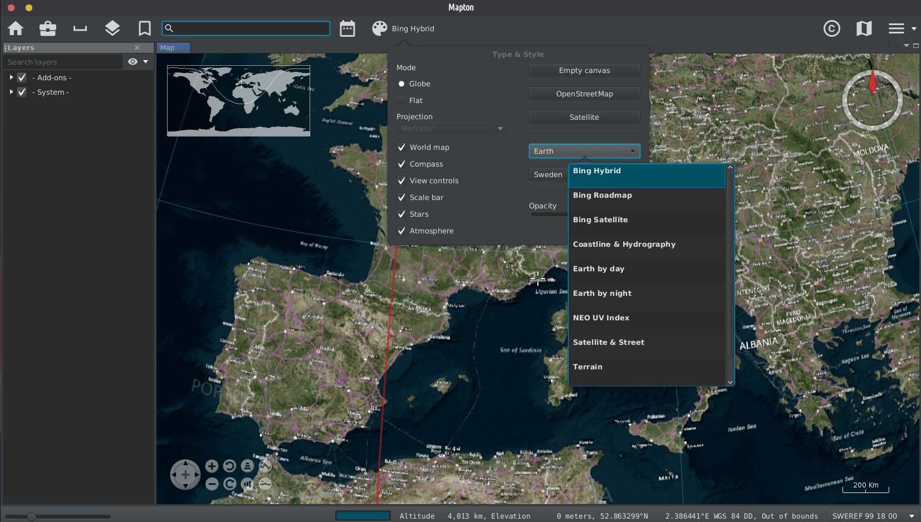Click the Search layers input field

pyautogui.click(x=62, y=62)
